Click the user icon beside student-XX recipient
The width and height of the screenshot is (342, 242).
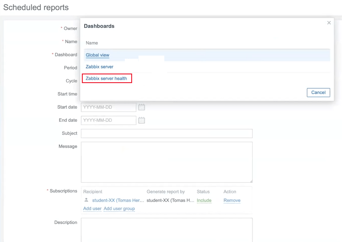point(86,200)
